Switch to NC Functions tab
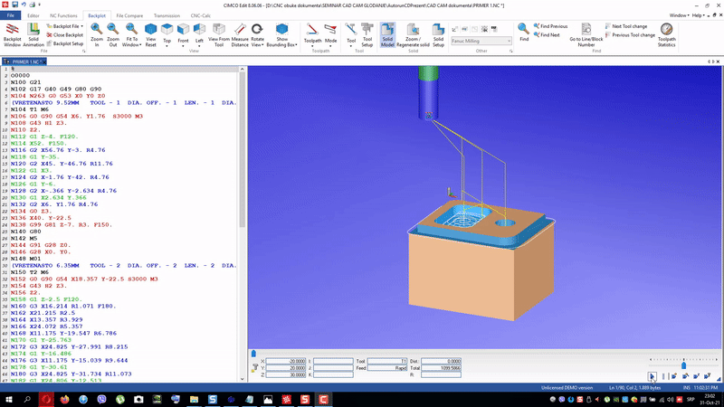Viewport: 724px width, 407px height. coord(63,15)
